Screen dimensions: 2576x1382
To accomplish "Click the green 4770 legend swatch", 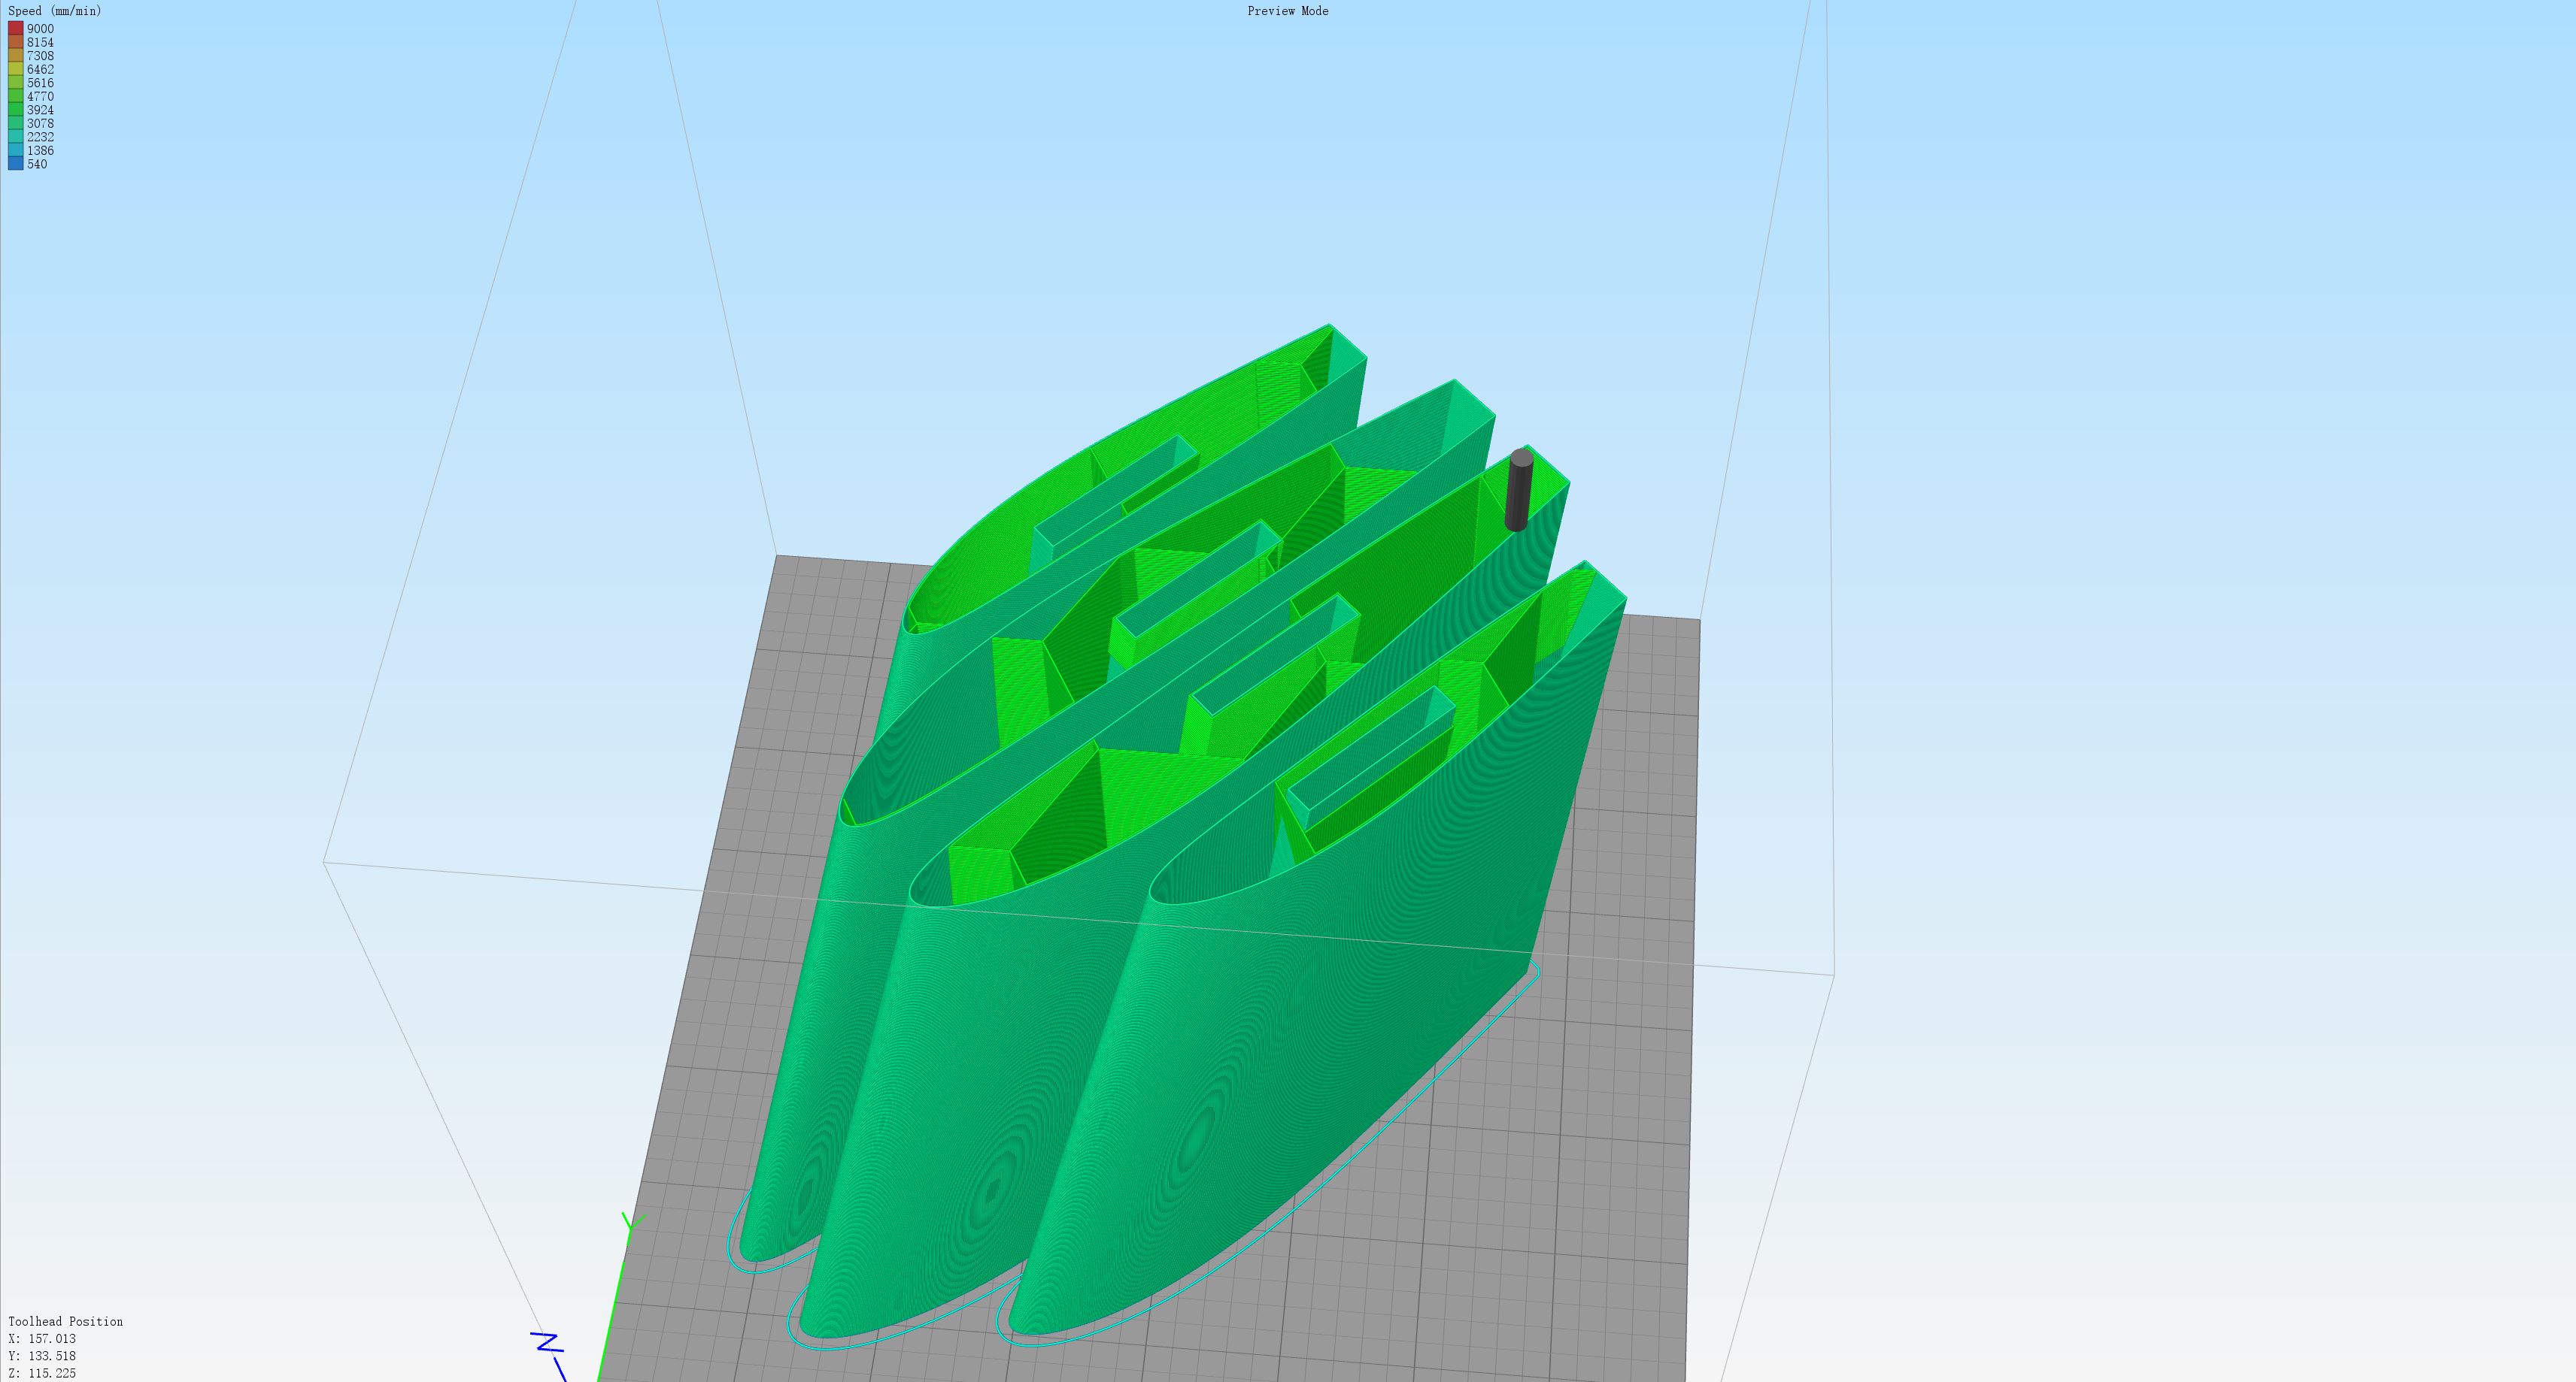I will point(16,97).
